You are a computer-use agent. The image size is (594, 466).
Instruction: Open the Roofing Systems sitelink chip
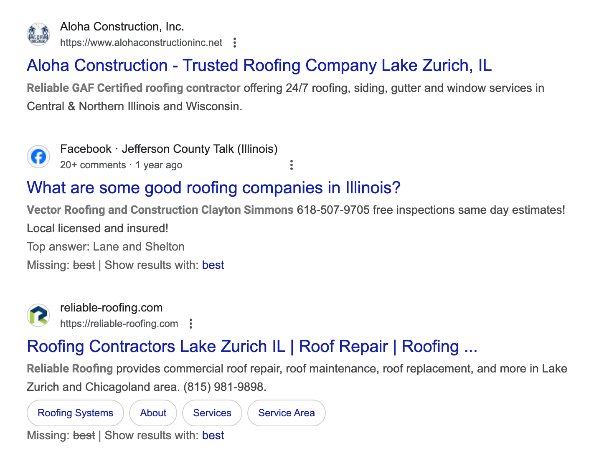coord(75,413)
